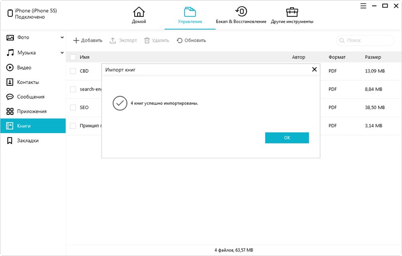Open Другие инструменты toolbox icon
402x256 pixels.
tap(292, 12)
